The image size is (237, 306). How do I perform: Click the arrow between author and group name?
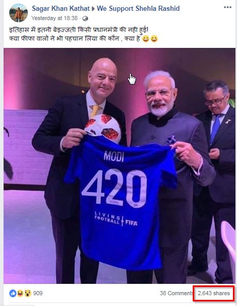(x=93, y=9)
